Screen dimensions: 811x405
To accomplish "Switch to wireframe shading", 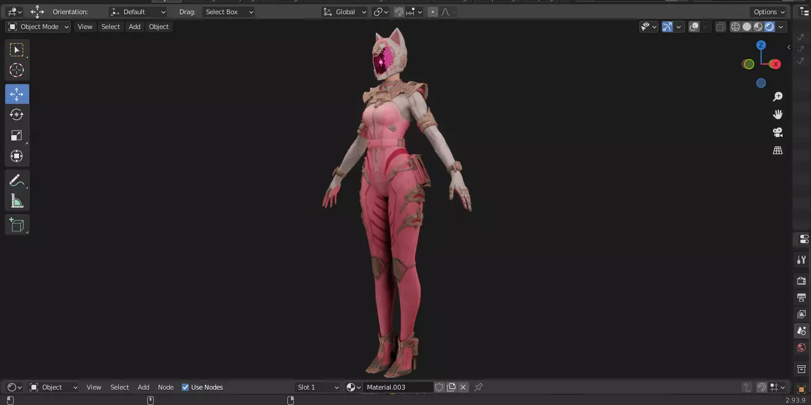I will [x=736, y=27].
